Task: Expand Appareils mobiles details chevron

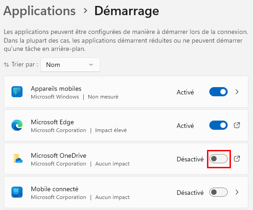Action: [237, 92]
